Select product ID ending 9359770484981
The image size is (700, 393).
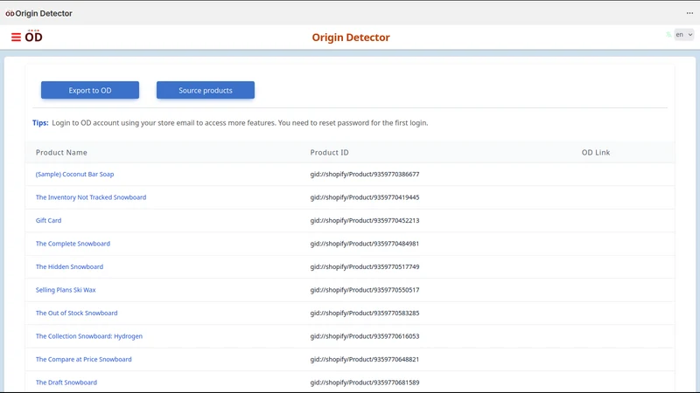point(365,244)
